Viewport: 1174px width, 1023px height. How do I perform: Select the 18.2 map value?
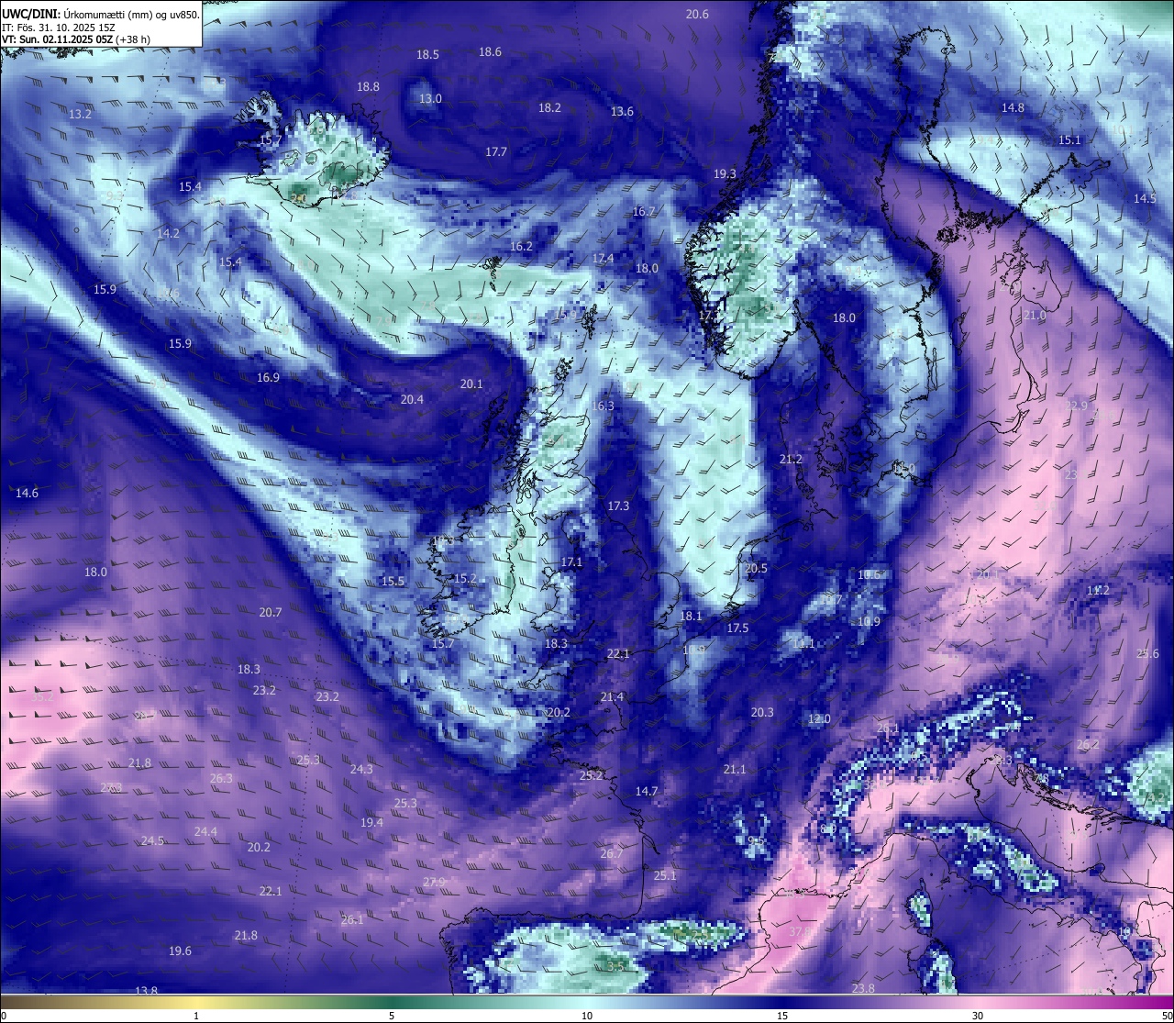[549, 107]
